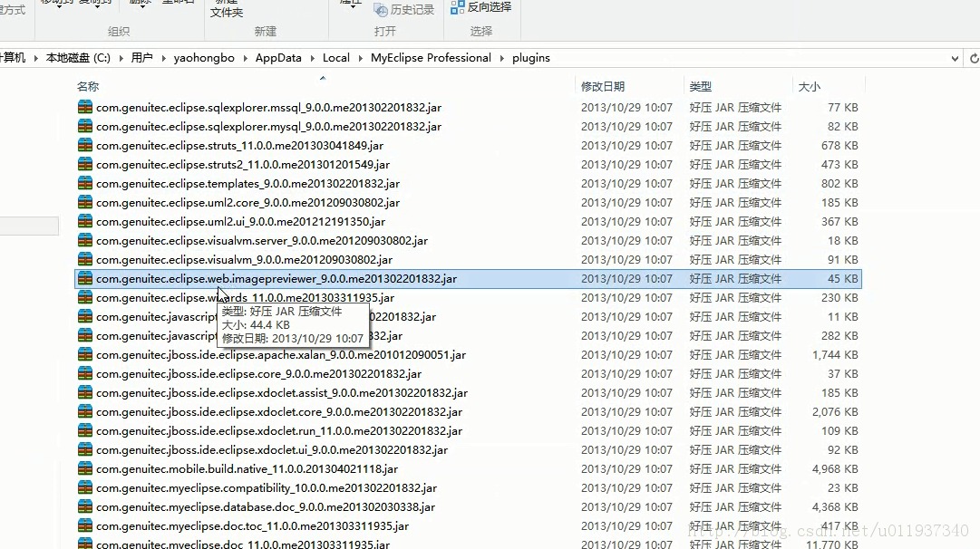Image resolution: width=980 pixels, height=549 pixels.
Task: Go to Local folder in breadcrumb
Action: (335, 57)
